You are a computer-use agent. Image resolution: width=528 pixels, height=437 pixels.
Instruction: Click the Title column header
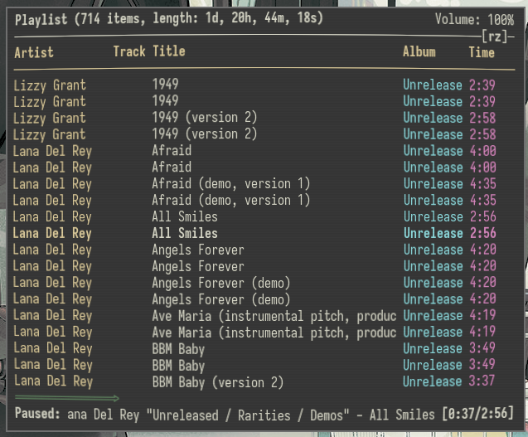click(x=169, y=51)
